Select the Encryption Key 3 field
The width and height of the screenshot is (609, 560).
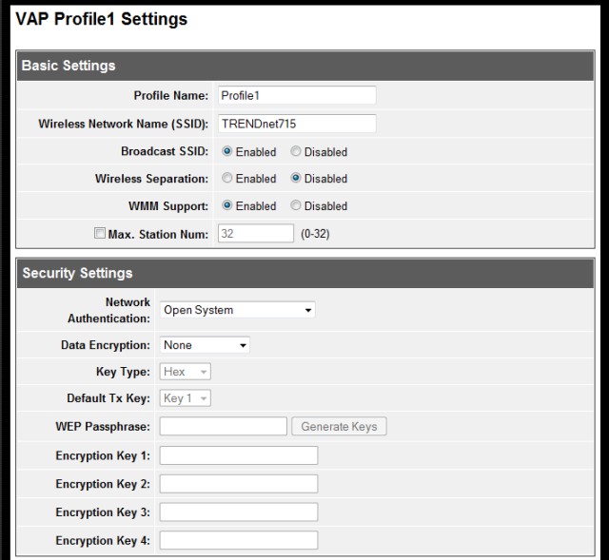point(238,512)
